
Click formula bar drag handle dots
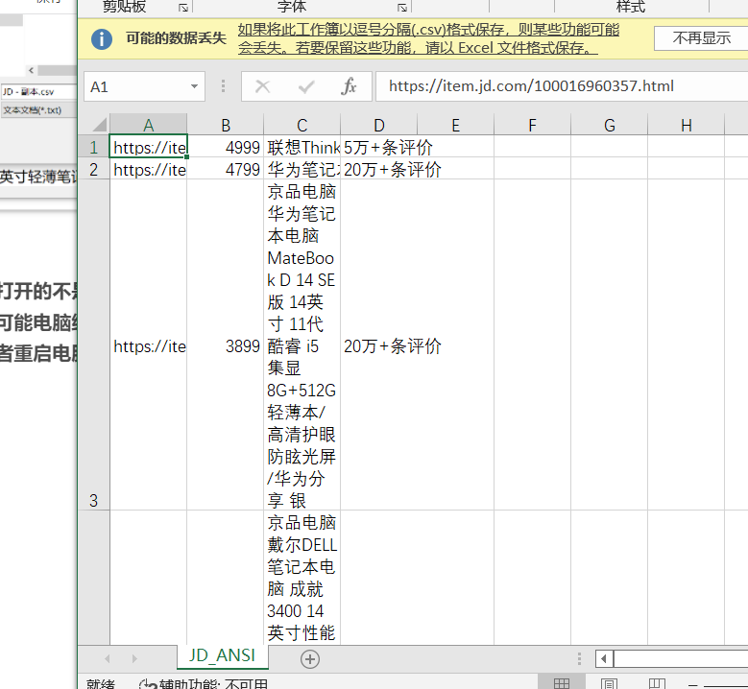pyautogui.click(x=224, y=86)
